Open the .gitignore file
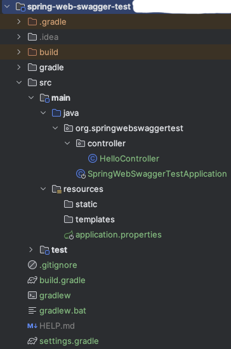 click(x=58, y=265)
